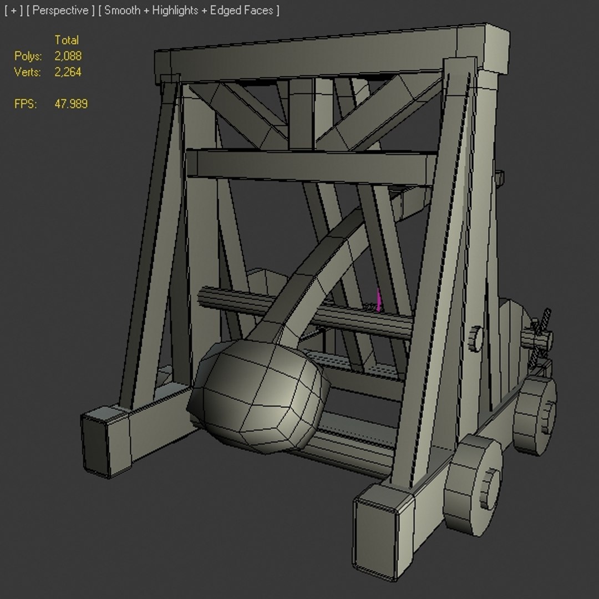Click the Verts count value 2,264
This screenshot has width=599, height=599.
(x=68, y=72)
